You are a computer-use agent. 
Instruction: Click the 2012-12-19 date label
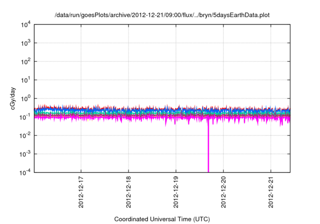176,192
